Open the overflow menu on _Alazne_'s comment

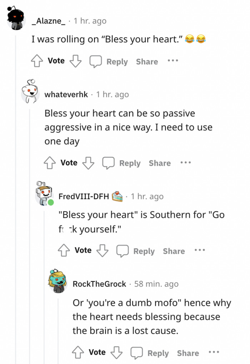click(x=172, y=61)
